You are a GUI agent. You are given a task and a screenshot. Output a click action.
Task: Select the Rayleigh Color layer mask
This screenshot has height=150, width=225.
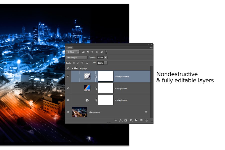pos(106,88)
